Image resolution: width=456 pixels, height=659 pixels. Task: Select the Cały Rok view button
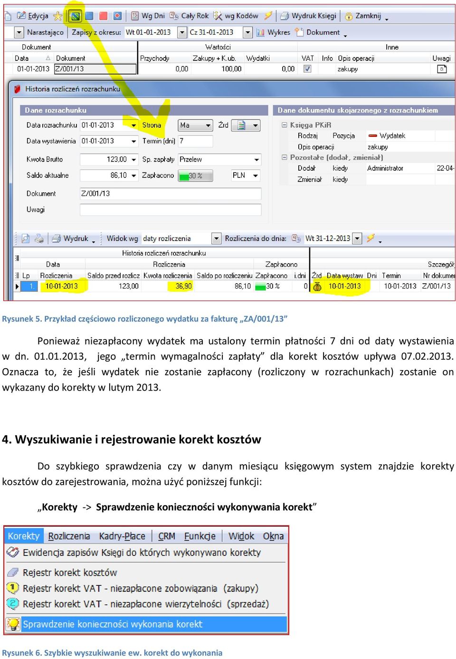coord(190,16)
